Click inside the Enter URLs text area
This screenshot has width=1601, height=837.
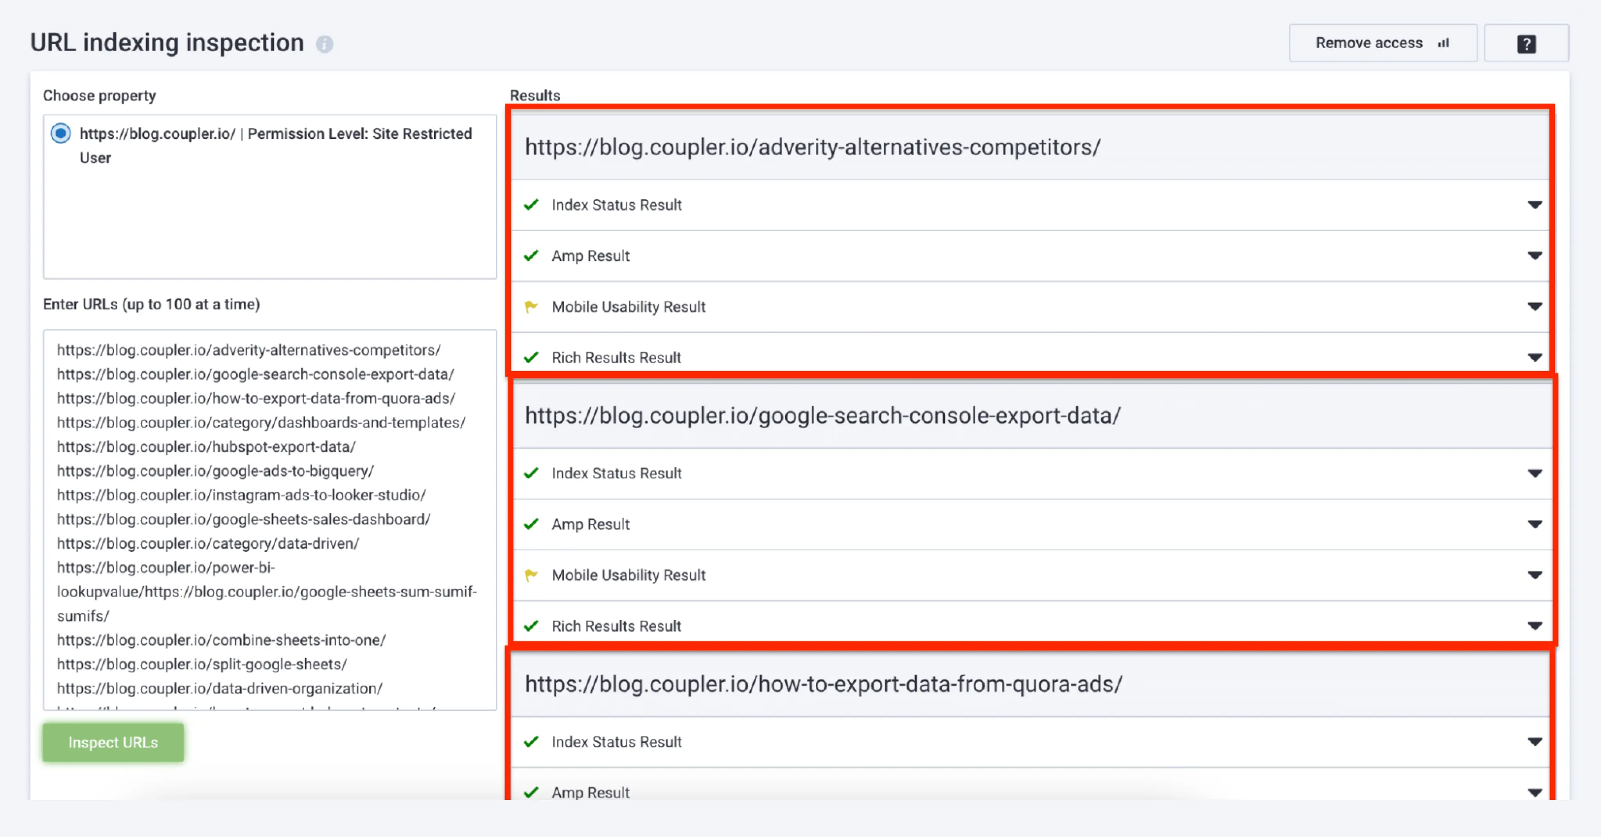270,519
